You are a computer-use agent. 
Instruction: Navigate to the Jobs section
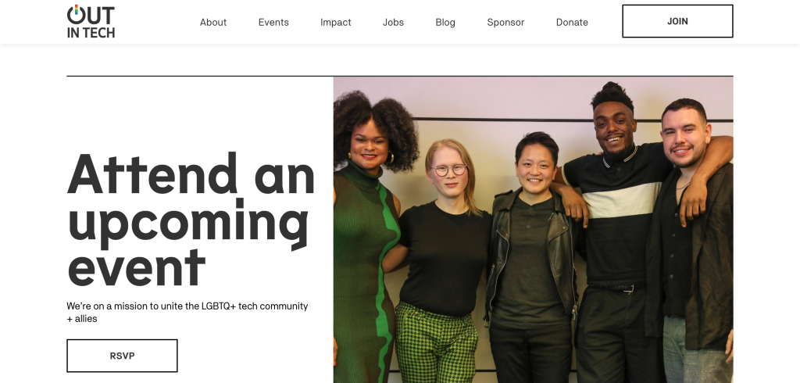click(x=394, y=23)
